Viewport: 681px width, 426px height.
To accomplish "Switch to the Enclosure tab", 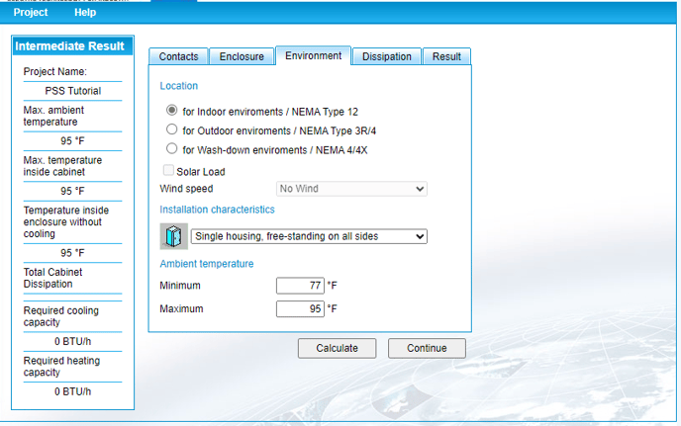I will coord(242,56).
